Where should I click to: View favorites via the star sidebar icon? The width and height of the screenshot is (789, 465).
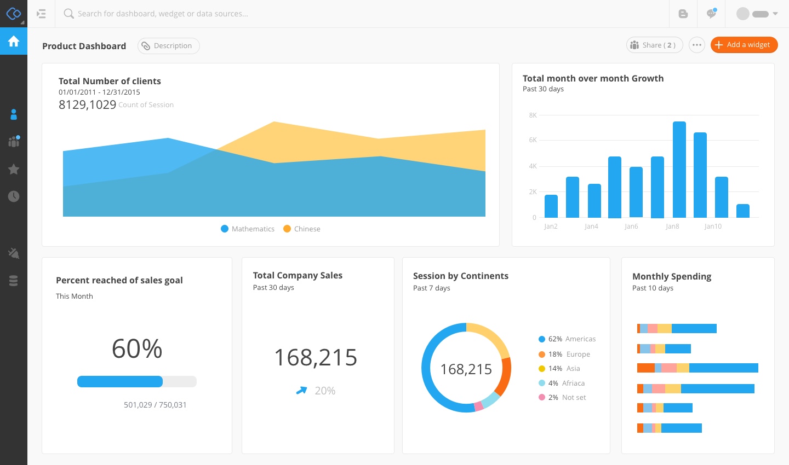[x=13, y=170]
